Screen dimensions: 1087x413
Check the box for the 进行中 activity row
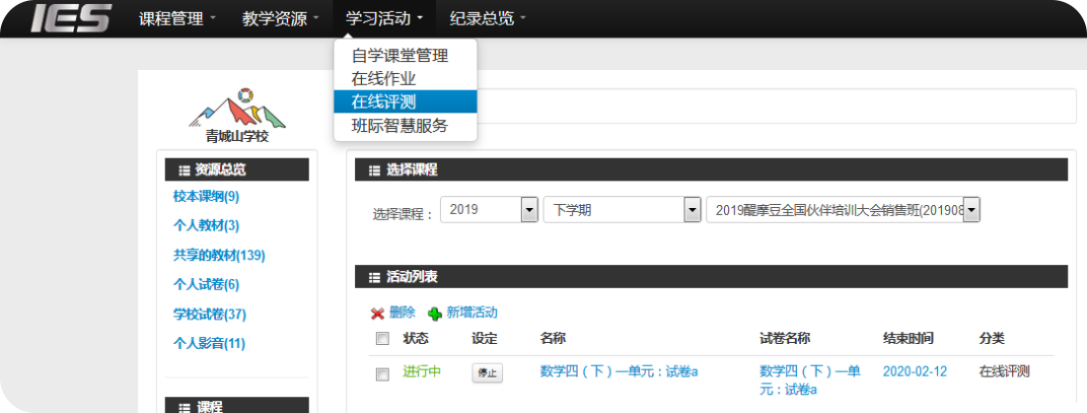[383, 374]
